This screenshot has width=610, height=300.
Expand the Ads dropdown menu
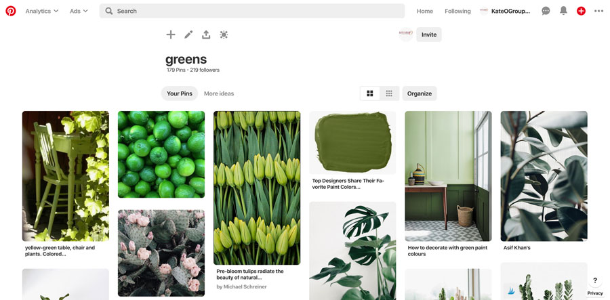(79, 11)
